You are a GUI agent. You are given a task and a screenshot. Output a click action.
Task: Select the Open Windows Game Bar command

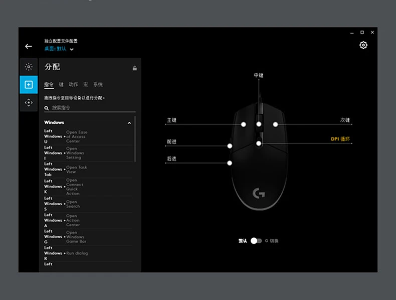[x=88, y=237]
